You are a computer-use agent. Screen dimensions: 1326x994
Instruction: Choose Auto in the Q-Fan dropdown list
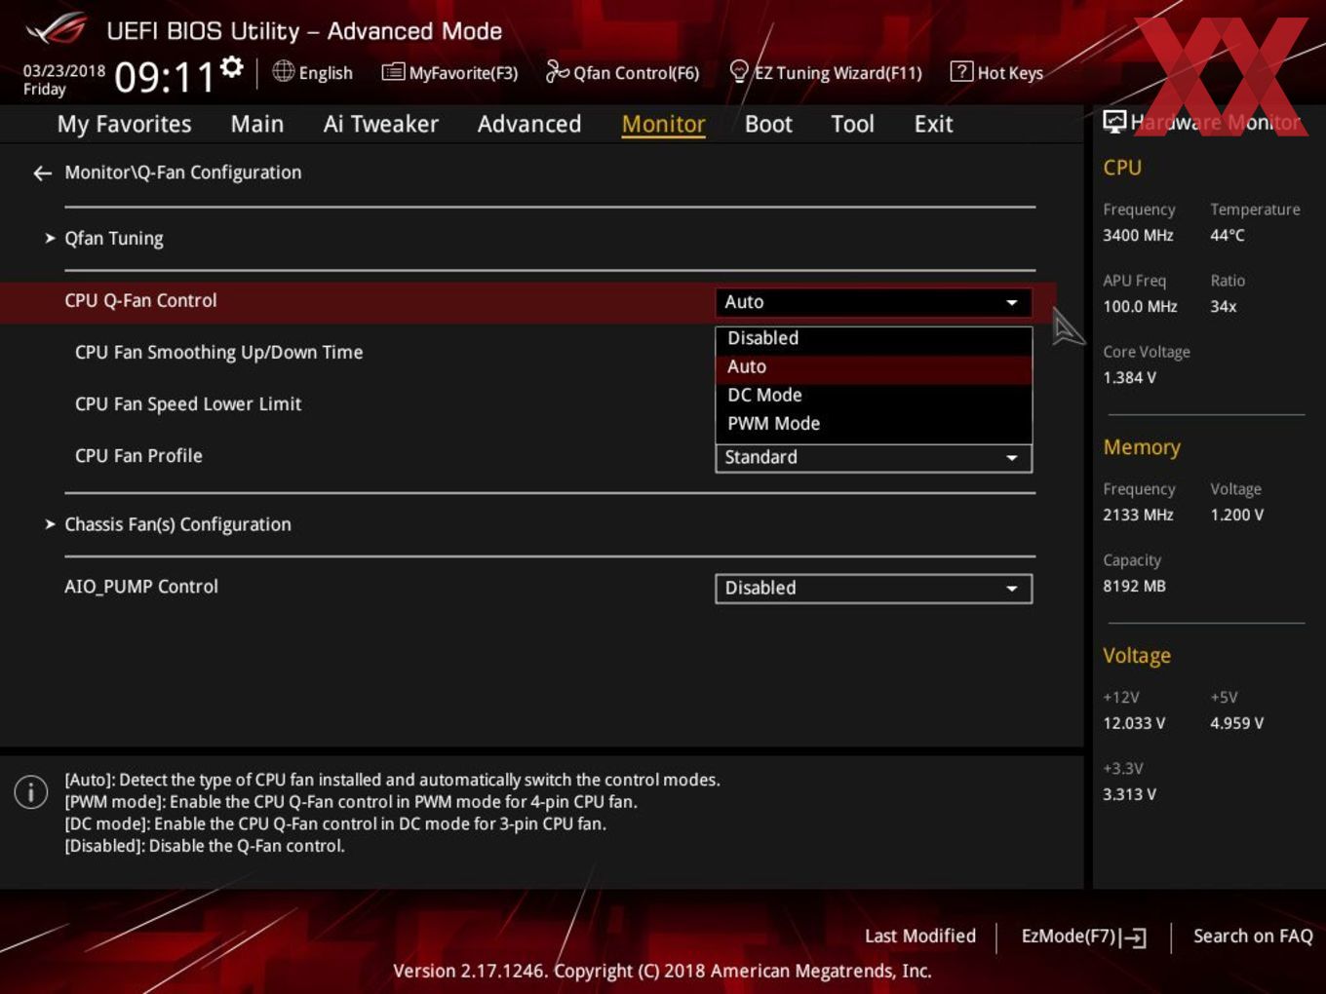[x=874, y=367]
